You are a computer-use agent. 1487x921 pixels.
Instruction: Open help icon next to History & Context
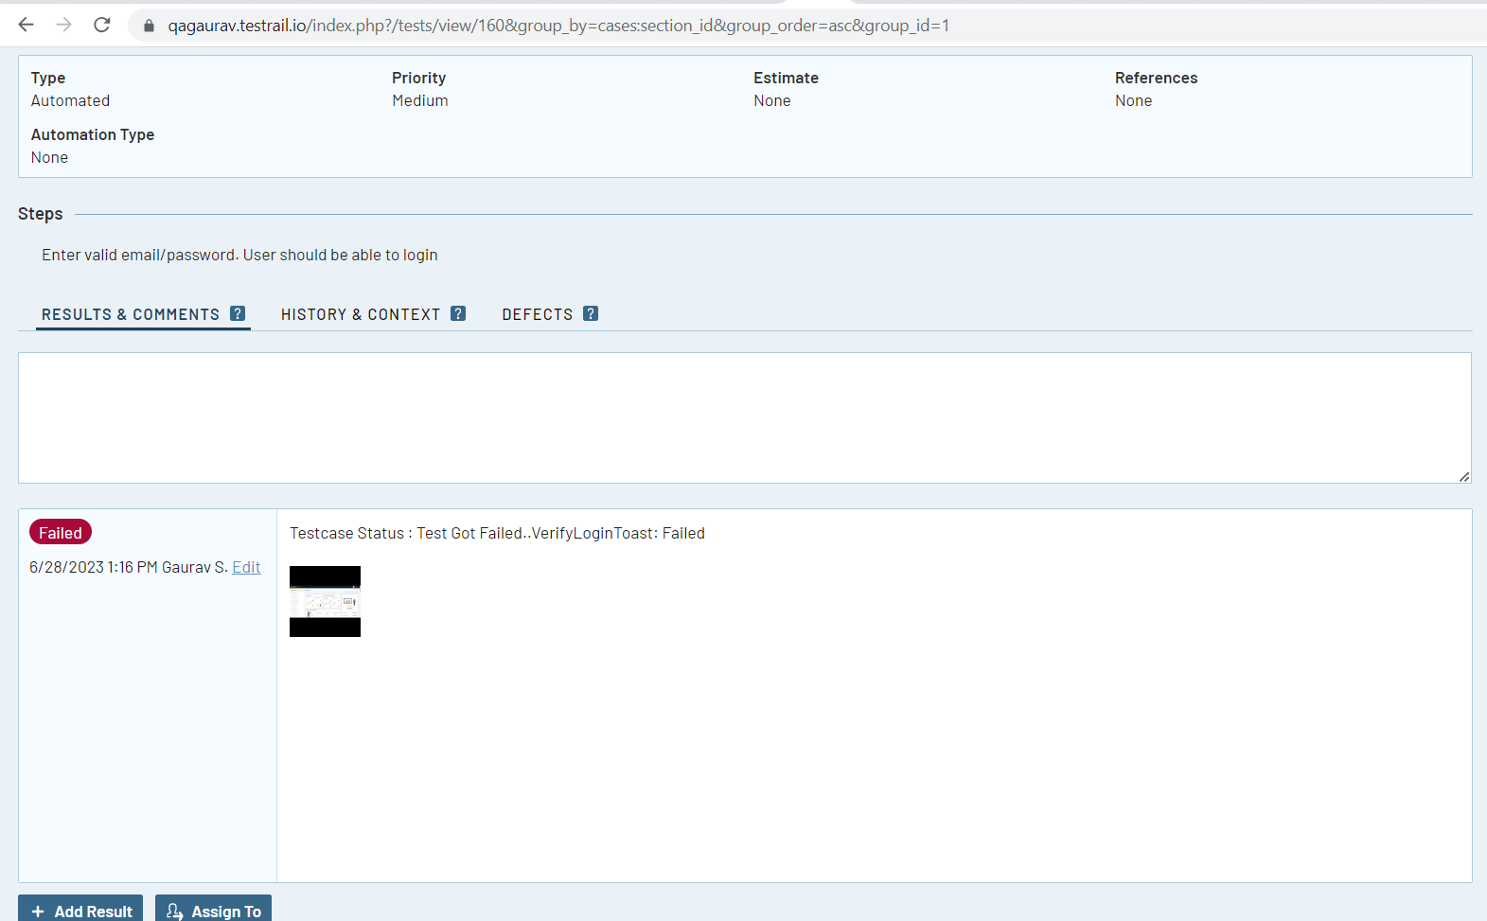click(458, 313)
